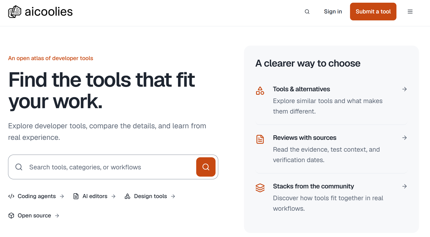
Task: Open the Open source category link
Action: point(34,216)
